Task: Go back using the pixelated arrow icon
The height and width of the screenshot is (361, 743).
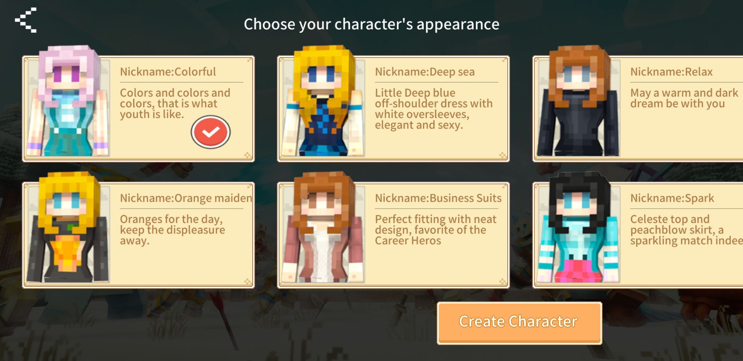Action: [x=26, y=20]
